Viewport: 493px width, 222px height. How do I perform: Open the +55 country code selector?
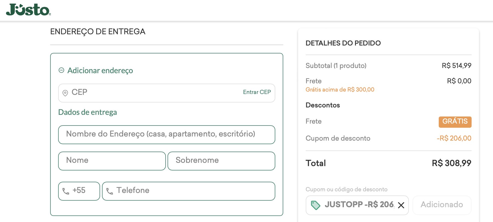(x=79, y=191)
